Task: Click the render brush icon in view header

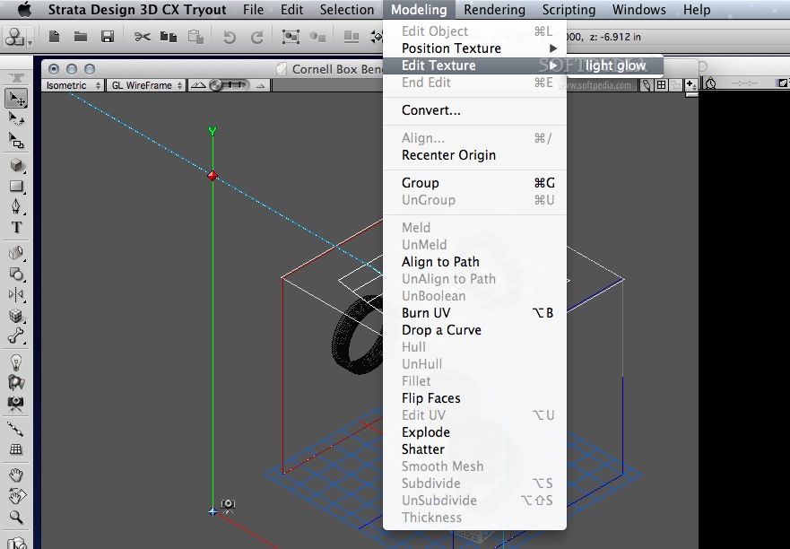Action: coord(647,85)
